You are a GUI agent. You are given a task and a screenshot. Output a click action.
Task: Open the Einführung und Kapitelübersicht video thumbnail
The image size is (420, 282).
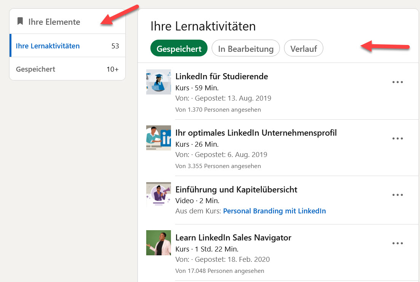pyautogui.click(x=158, y=194)
